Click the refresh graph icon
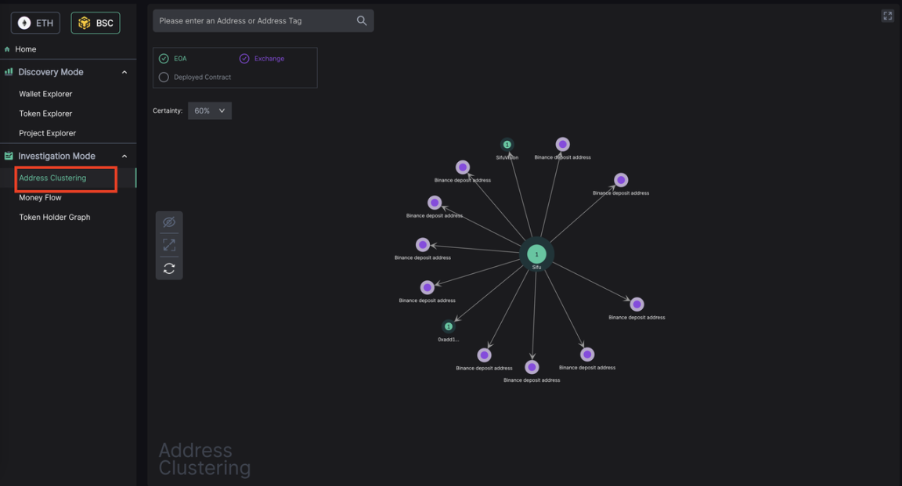Screen dimensions: 902x486 tap(169, 268)
